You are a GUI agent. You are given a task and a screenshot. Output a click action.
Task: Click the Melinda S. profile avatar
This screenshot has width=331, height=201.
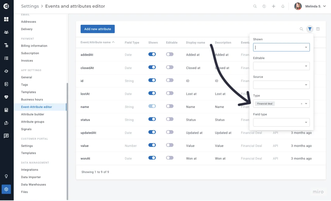pos(298,6)
